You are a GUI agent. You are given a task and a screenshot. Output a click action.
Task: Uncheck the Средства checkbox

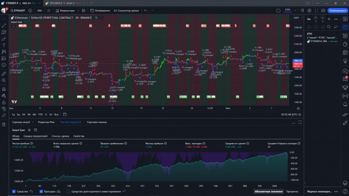pos(14,191)
